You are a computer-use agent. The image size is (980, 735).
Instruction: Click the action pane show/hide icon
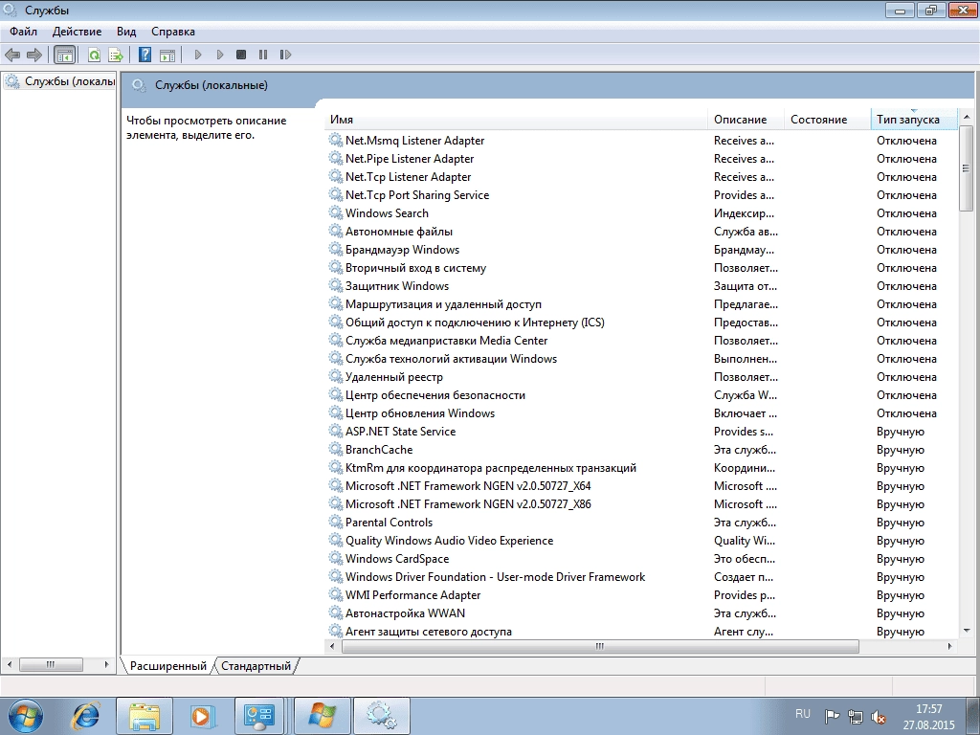click(167, 55)
